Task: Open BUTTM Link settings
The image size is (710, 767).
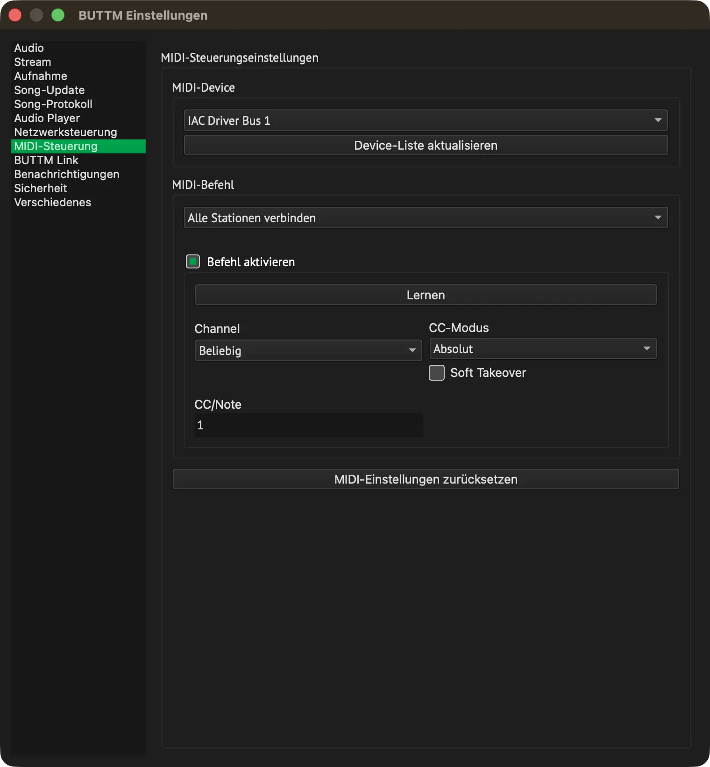Action: [x=78, y=160]
